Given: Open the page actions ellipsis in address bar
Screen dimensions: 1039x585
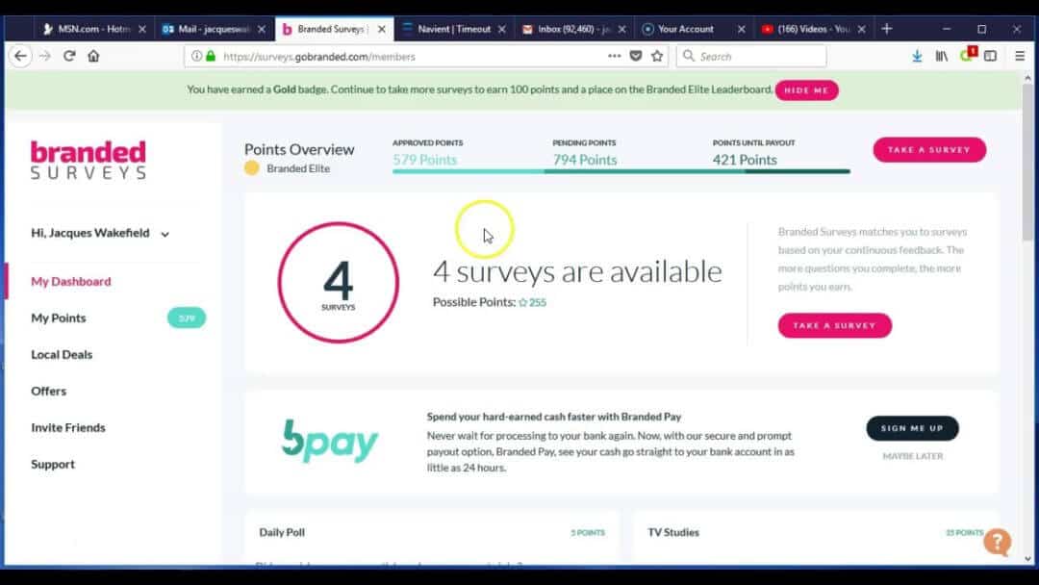Looking at the screenshot, I should pyautogui.click(x=615, y=56).
